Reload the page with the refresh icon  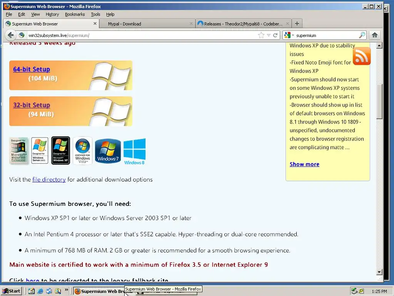click(x=275, y=35)
